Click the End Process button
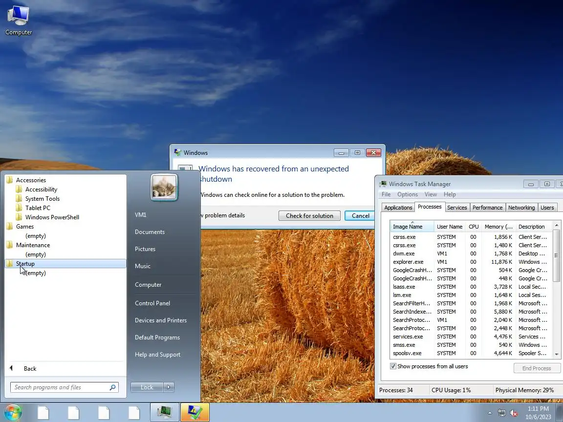 [x=537, y=368]
